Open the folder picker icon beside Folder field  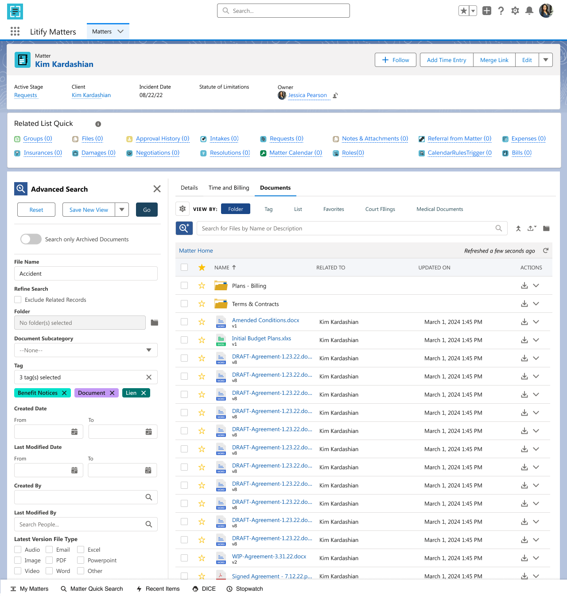tap(155, 323)
